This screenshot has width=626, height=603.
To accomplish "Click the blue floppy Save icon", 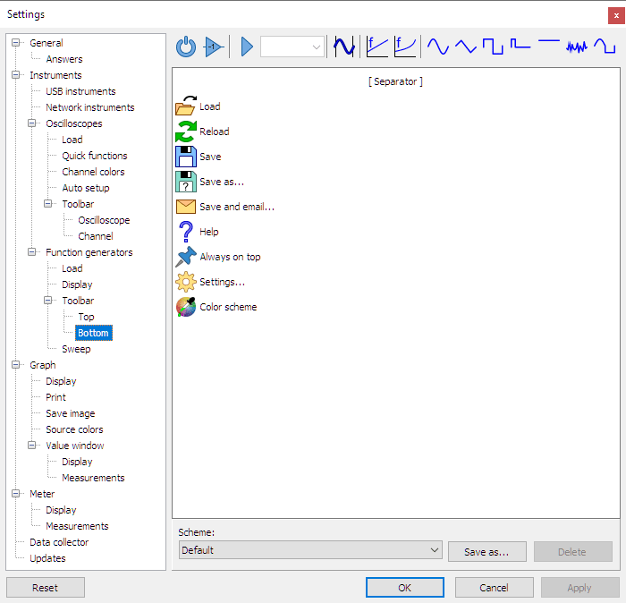I will (186, 157).
